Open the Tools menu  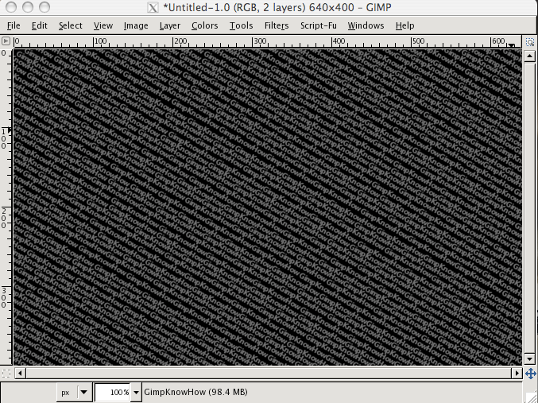click(242, 25)
